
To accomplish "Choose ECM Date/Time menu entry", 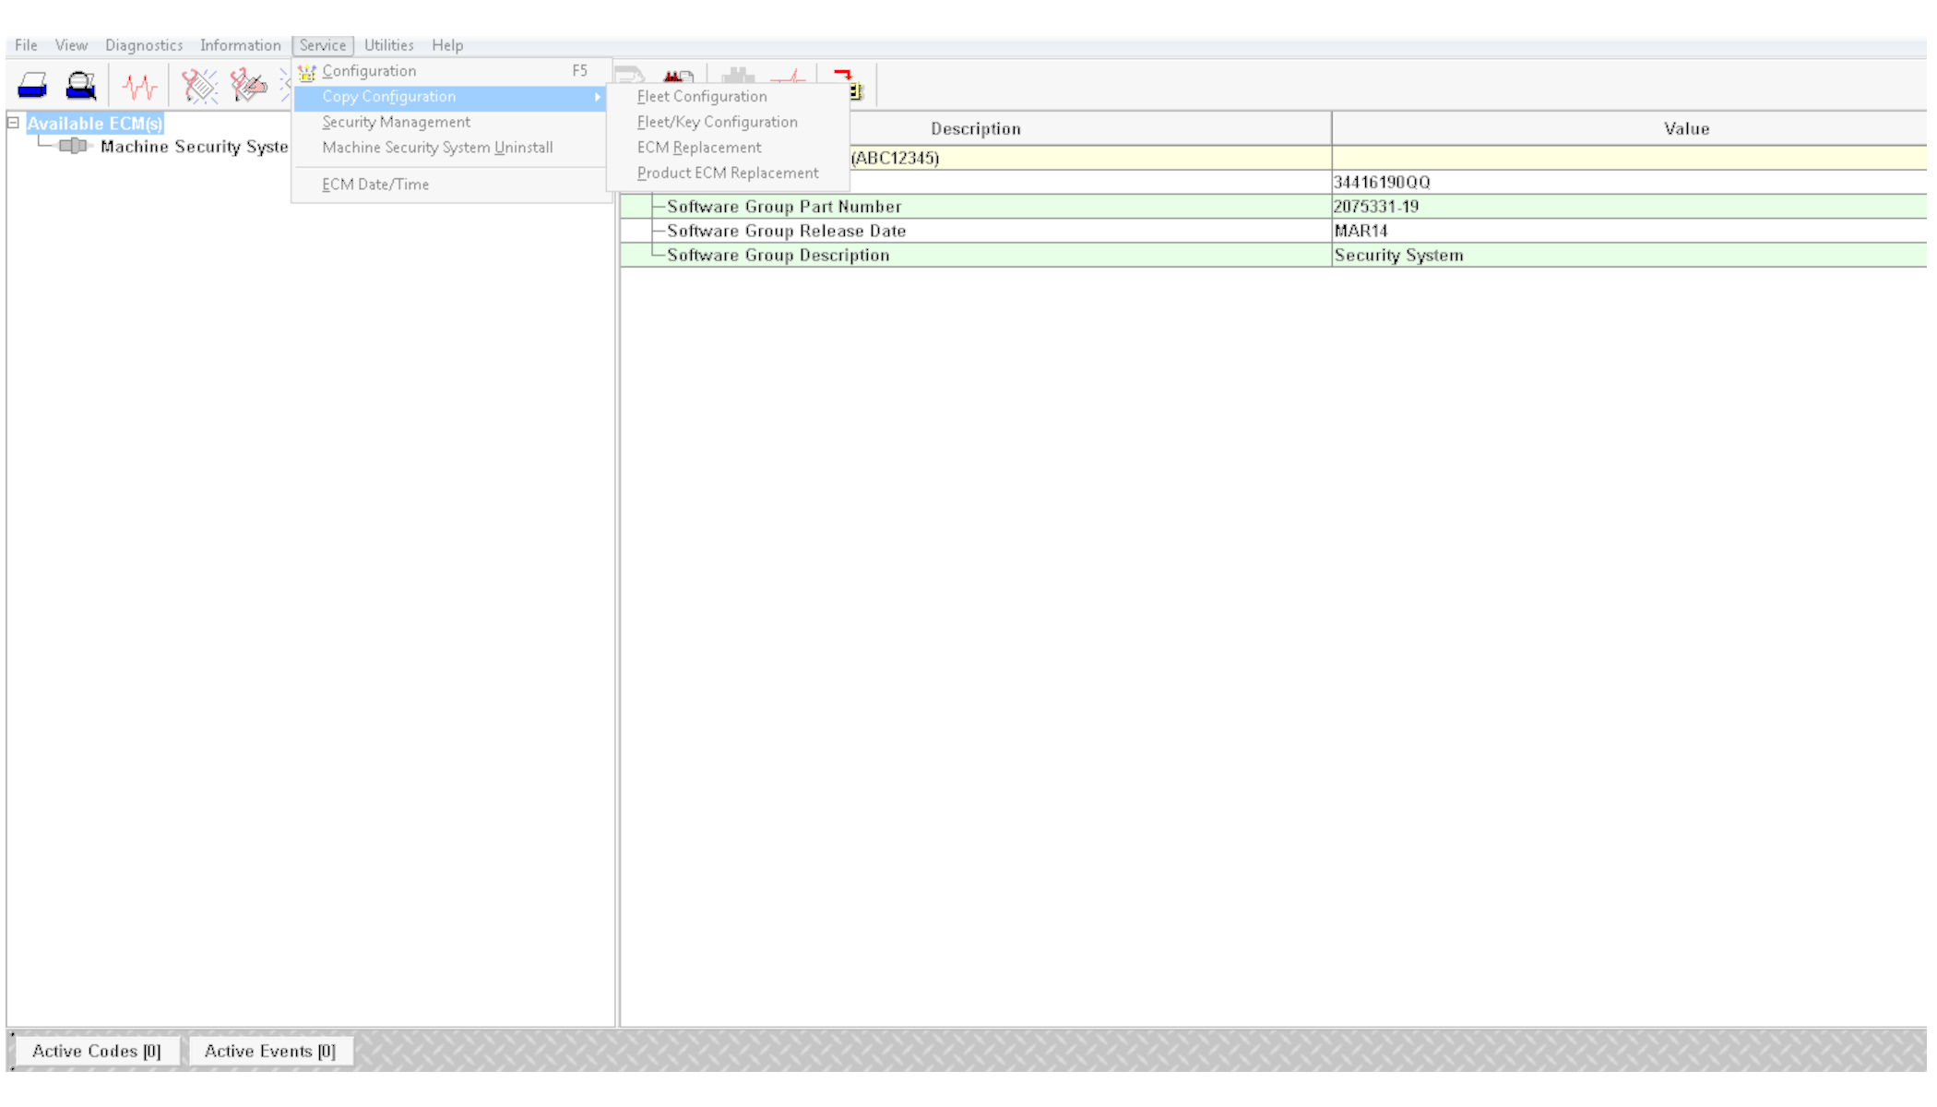I will (x=450, y=184).
